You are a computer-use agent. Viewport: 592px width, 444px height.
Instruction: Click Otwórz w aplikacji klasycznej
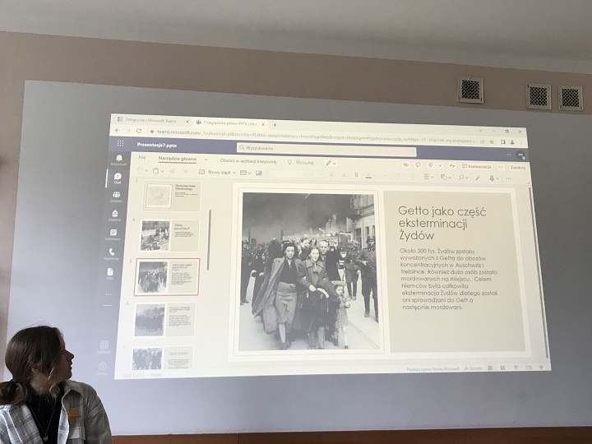coord(248,161)
